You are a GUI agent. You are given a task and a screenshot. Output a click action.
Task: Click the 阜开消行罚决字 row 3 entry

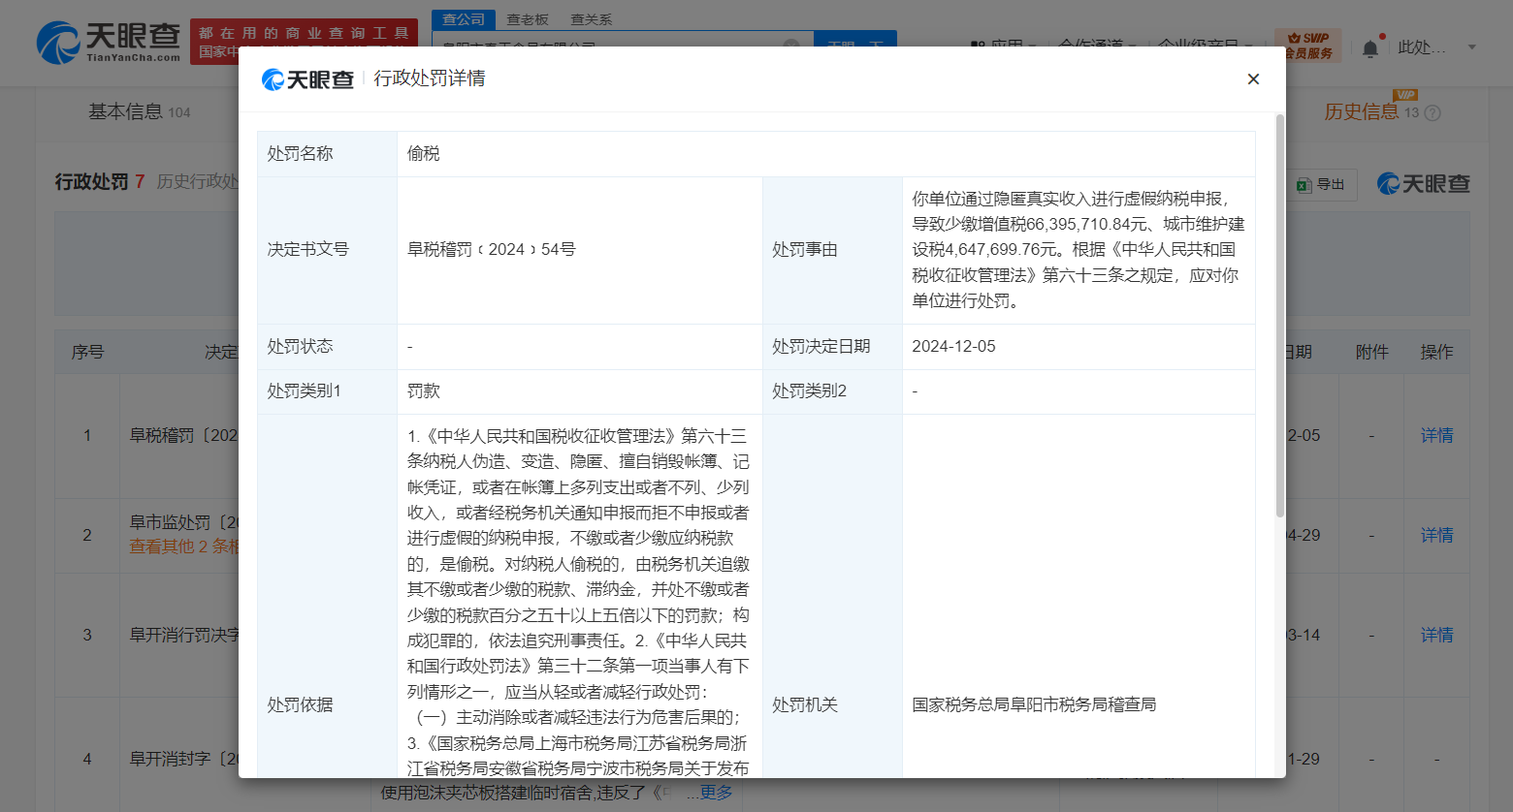click(184, 635)
